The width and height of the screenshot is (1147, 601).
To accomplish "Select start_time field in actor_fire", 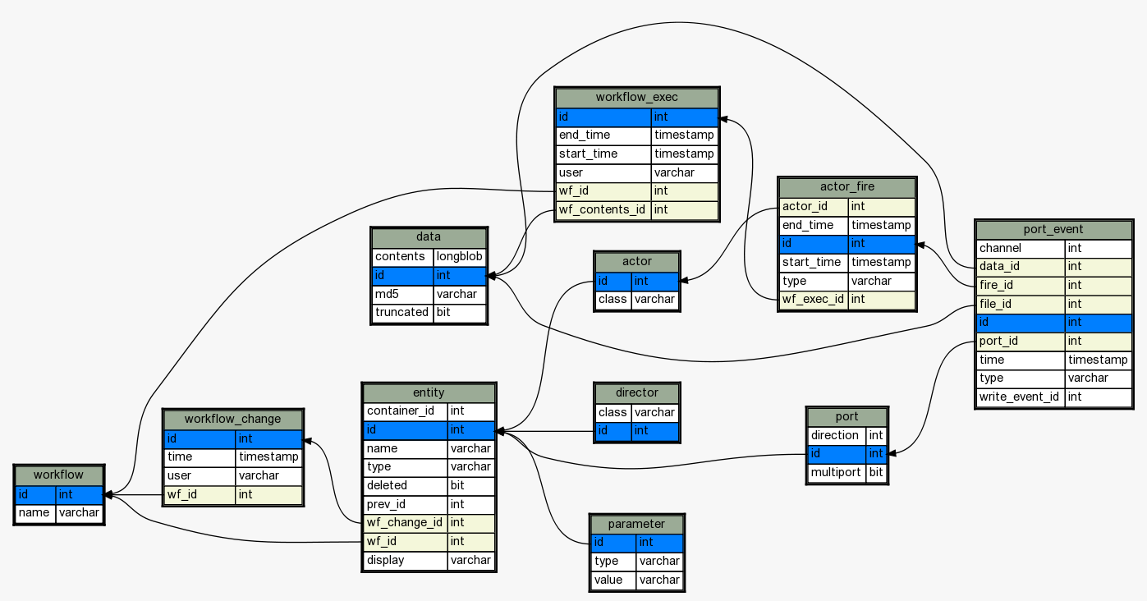I will 846,262.
